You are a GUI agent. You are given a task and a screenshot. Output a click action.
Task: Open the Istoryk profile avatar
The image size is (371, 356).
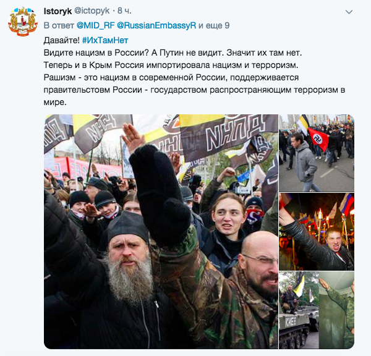[23, 22]
